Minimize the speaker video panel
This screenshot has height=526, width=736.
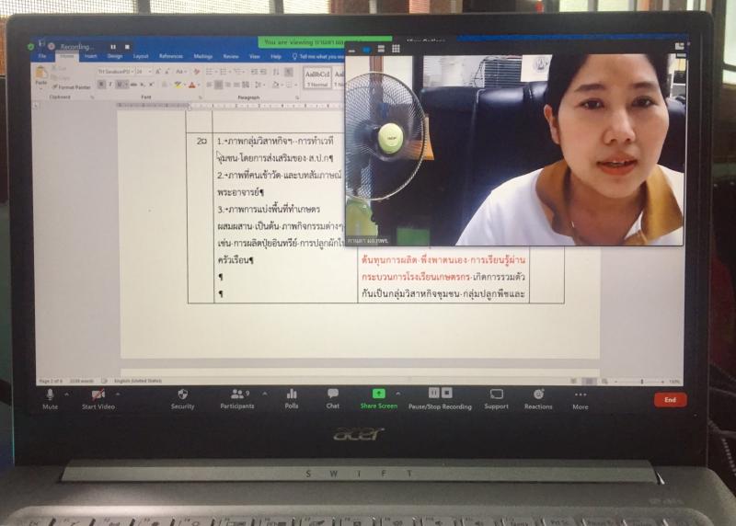click(x=352, y=50)
